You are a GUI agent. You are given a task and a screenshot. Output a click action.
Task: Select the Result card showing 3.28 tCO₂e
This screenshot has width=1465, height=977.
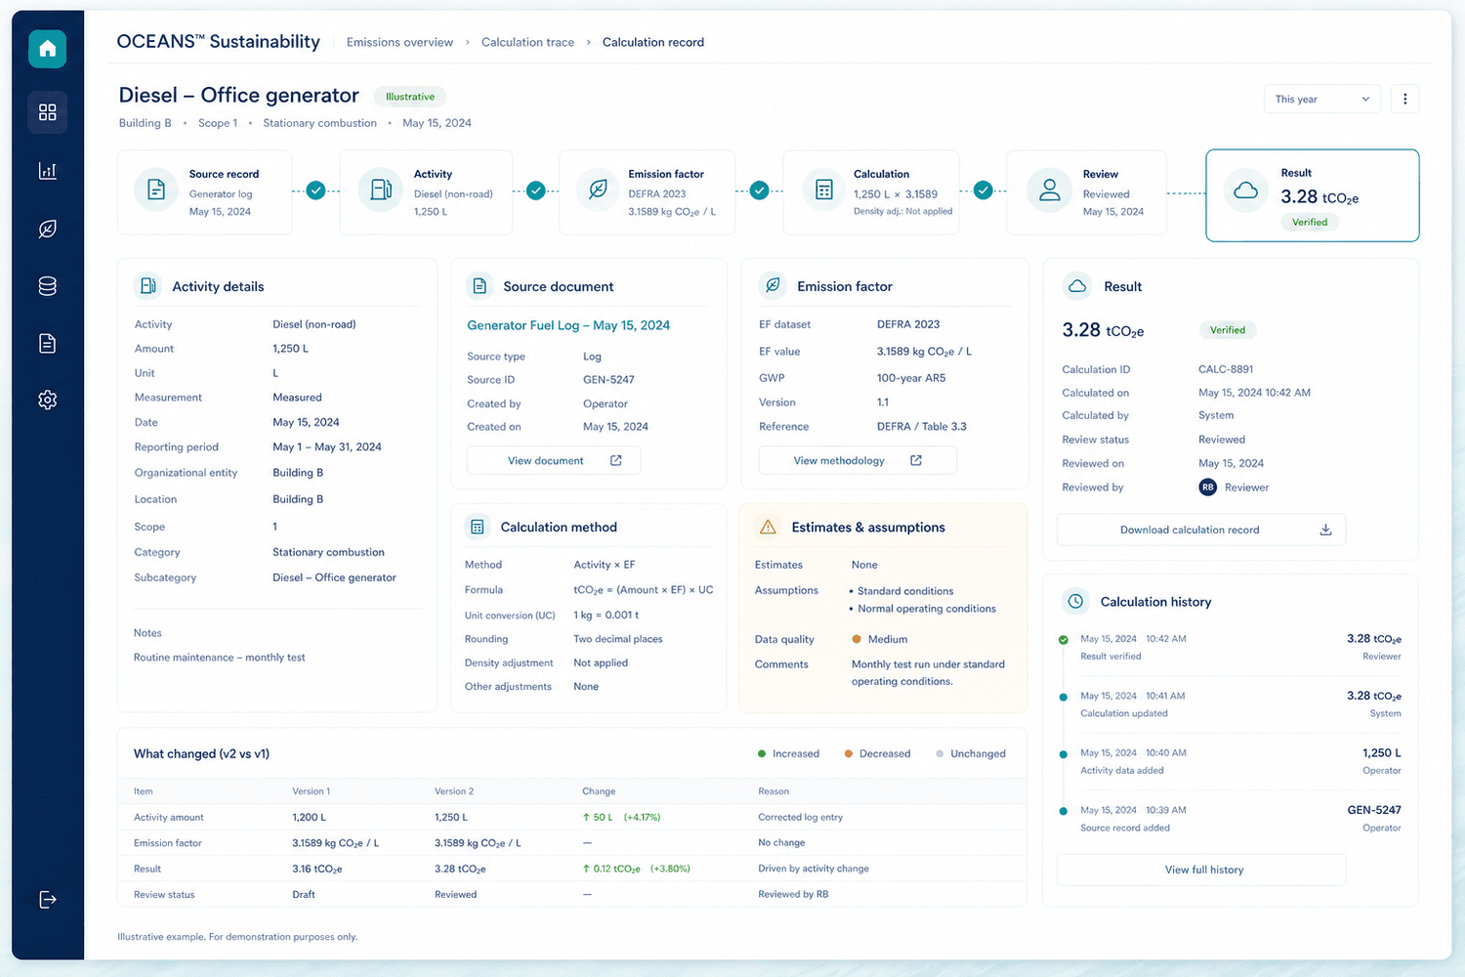pos(1313,195)
